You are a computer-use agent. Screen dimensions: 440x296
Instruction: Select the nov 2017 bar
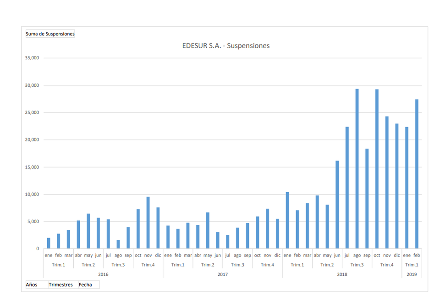point(267,229)
